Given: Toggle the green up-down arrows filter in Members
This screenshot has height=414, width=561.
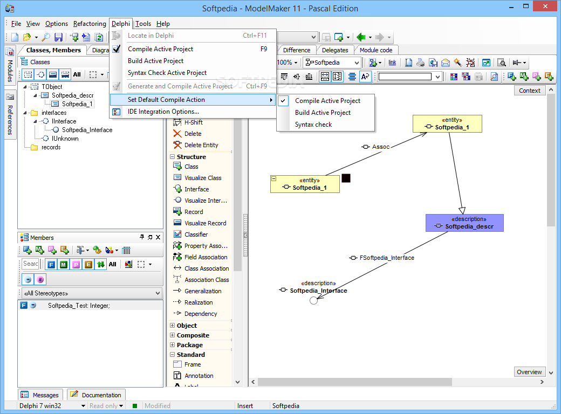Looking at the screenshot, I should [101, 265].
